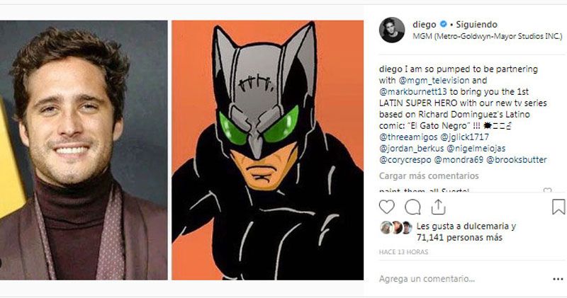Expand comments with Cargar más comentarios
The height and width of the screenshot is (298, 567).
coord(429,176)
